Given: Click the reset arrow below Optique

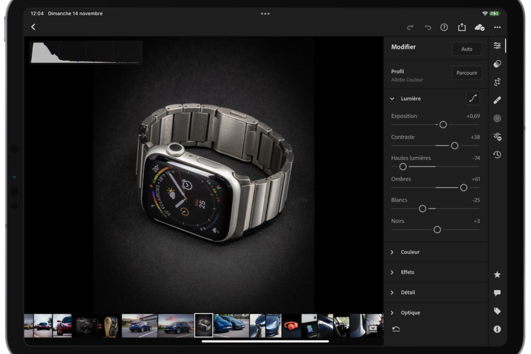Looking at the screenshot, I should coord(396,329).
